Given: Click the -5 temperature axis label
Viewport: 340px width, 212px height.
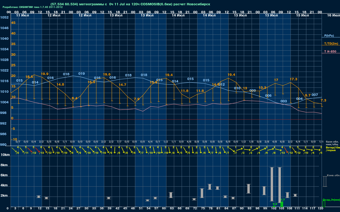Looking at the screenshot, I should tap(13, 129).
